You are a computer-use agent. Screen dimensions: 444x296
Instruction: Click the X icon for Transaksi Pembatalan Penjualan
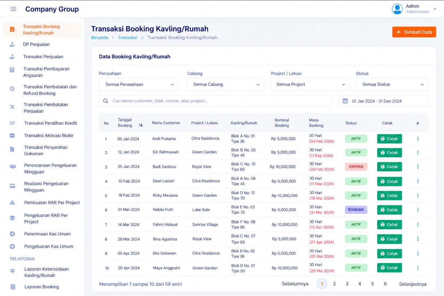click(12, 107)
